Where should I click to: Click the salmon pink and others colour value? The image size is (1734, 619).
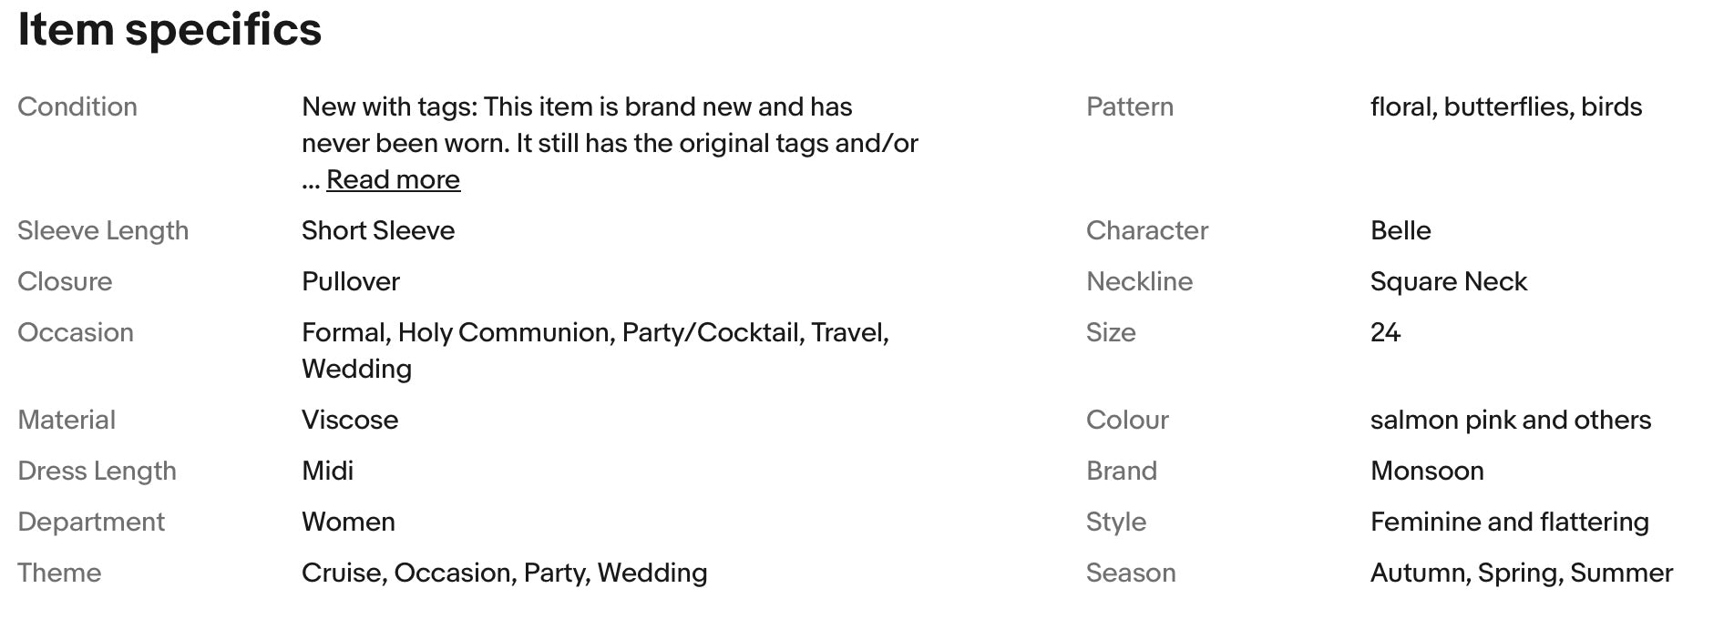tap(1510, 421)
